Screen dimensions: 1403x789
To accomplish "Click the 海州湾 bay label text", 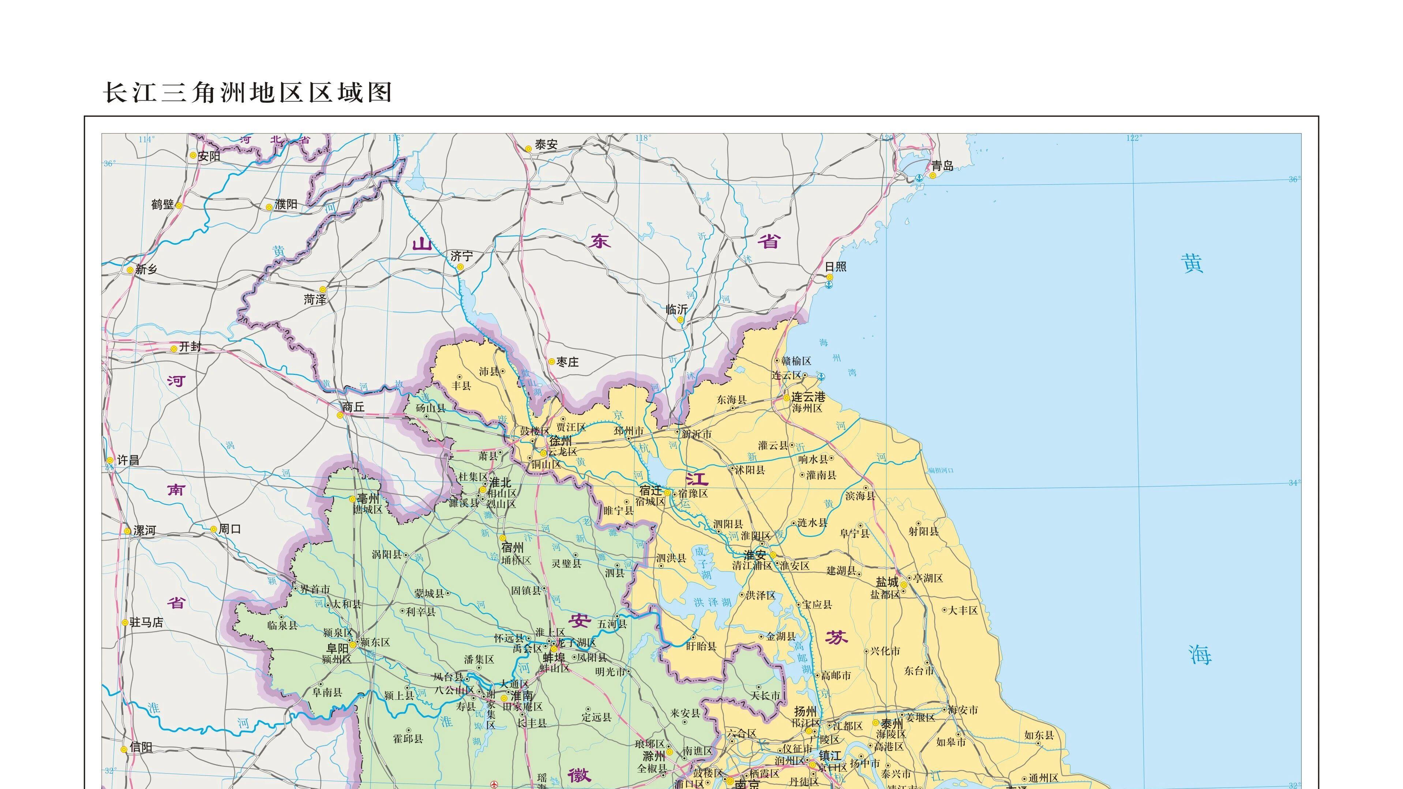I will point(837,358).
